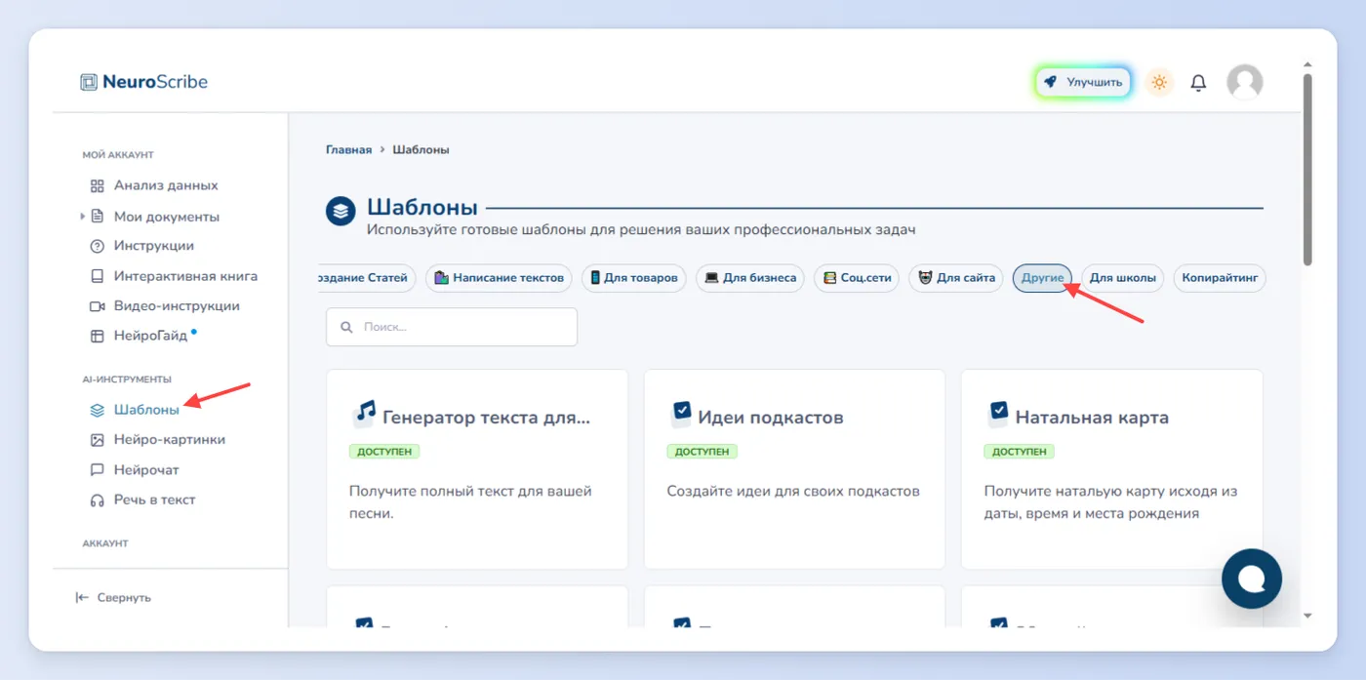1366x680 pixels.
Task: Open the notifications bell icon
Action: coord(1198,83)
